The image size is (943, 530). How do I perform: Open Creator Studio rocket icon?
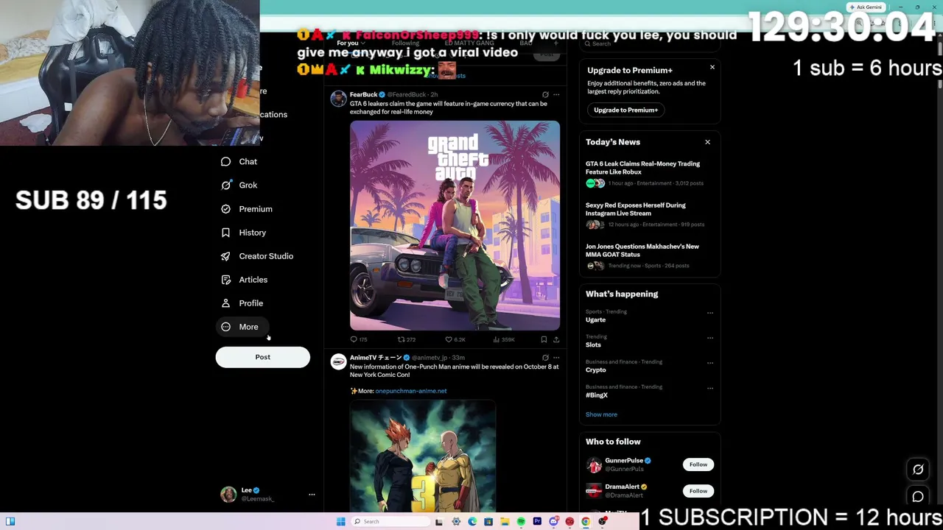click(x=225, y=256)
